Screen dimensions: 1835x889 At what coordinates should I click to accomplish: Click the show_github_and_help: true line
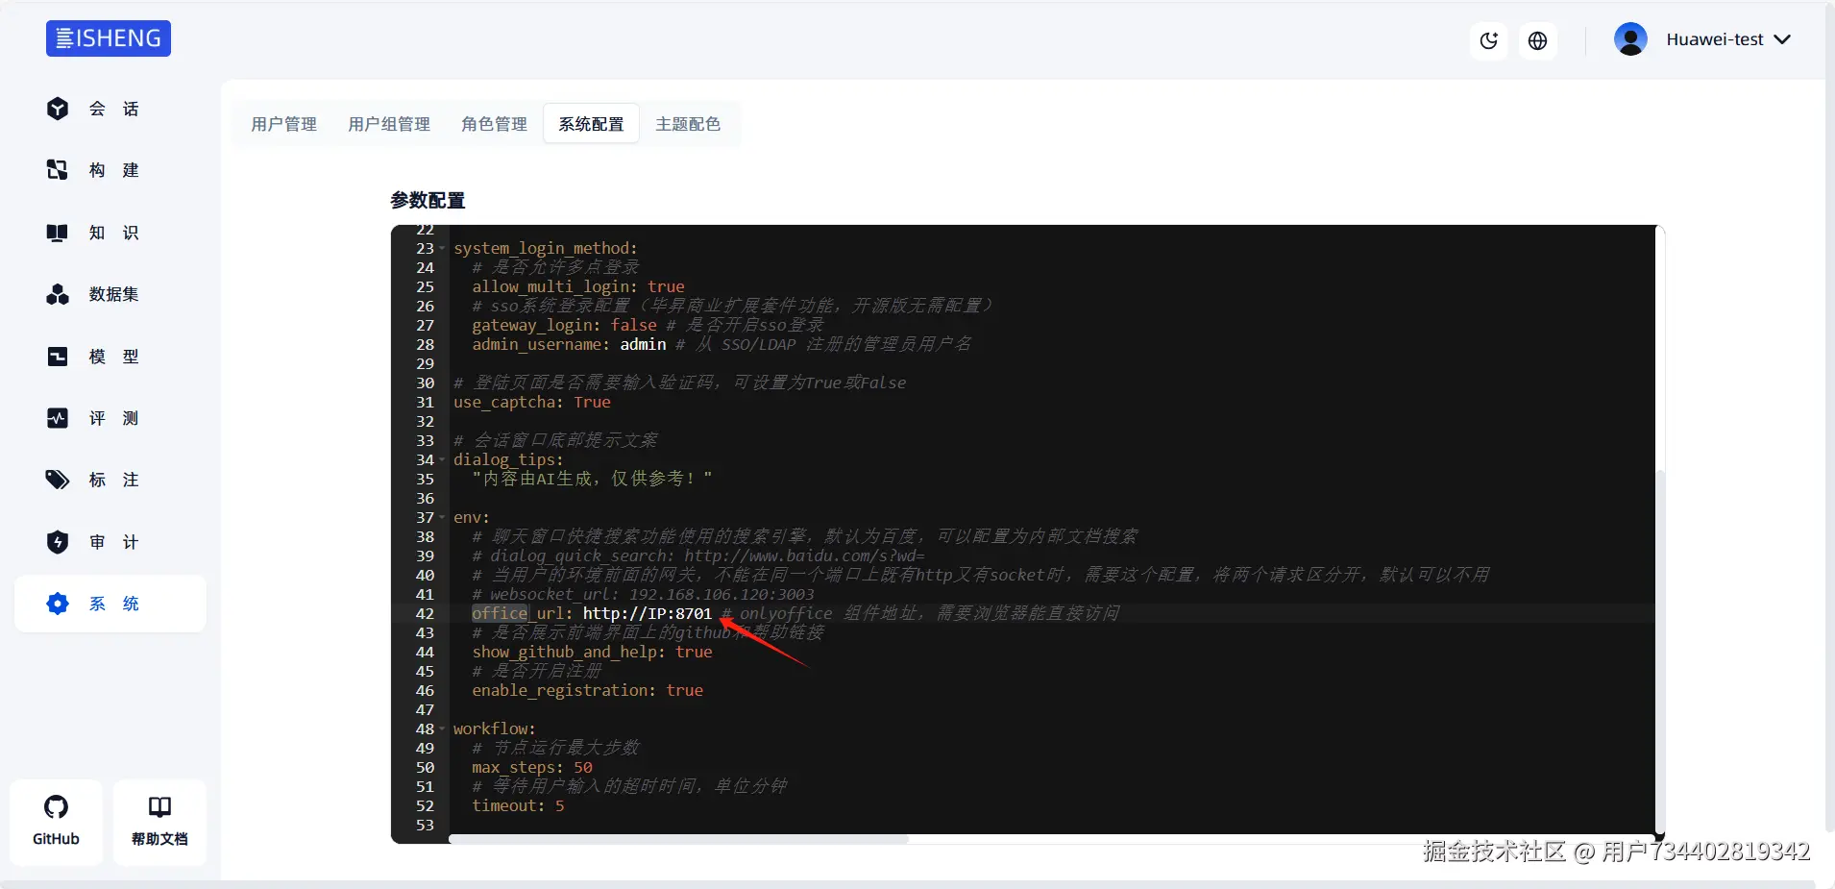[x=592, y=652]
